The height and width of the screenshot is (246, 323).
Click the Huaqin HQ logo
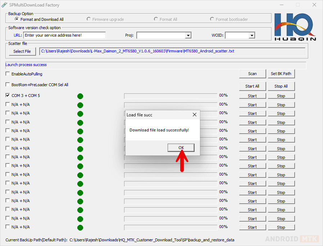coord(295,27)
